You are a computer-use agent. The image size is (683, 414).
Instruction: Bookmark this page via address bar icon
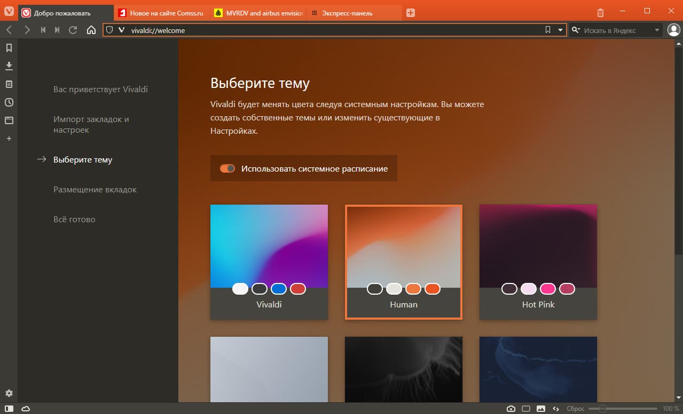pos(547,30)
